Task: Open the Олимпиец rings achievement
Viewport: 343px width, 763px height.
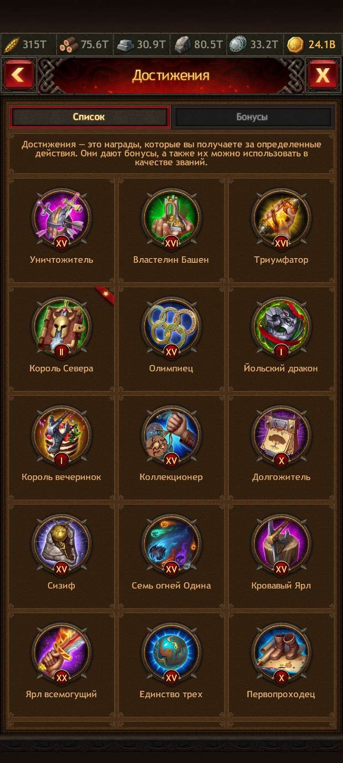Action: coord(171,328)
